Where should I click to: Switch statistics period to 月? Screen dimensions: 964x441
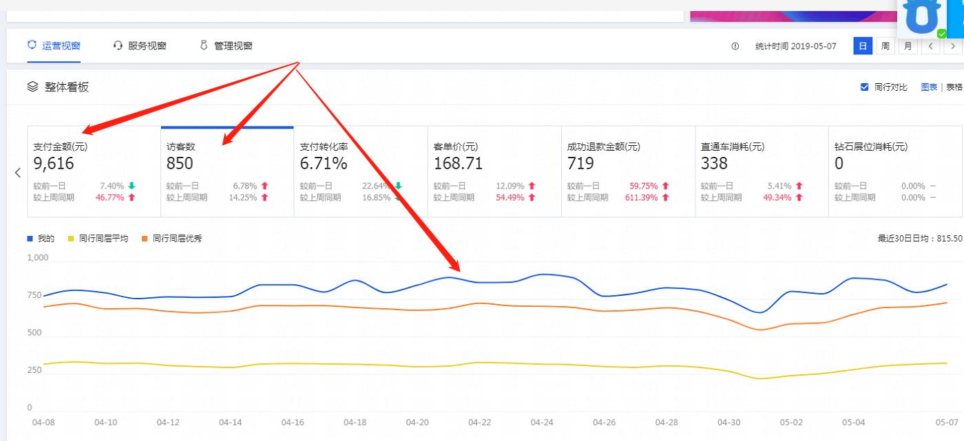coord(908,46)
